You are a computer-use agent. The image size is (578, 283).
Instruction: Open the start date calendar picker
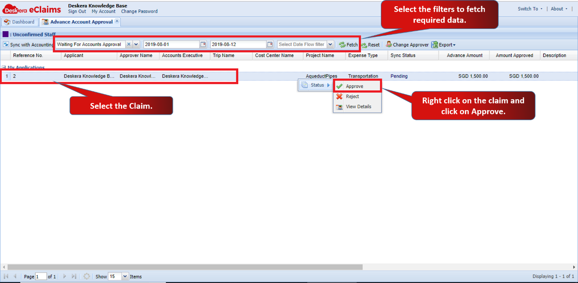203,44
